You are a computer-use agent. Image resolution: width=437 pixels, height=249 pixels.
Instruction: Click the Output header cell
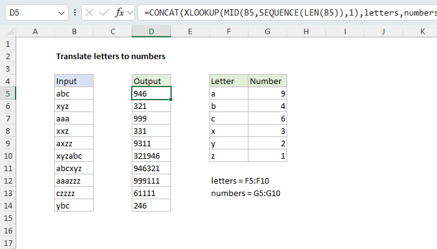[x=151, y=81]
